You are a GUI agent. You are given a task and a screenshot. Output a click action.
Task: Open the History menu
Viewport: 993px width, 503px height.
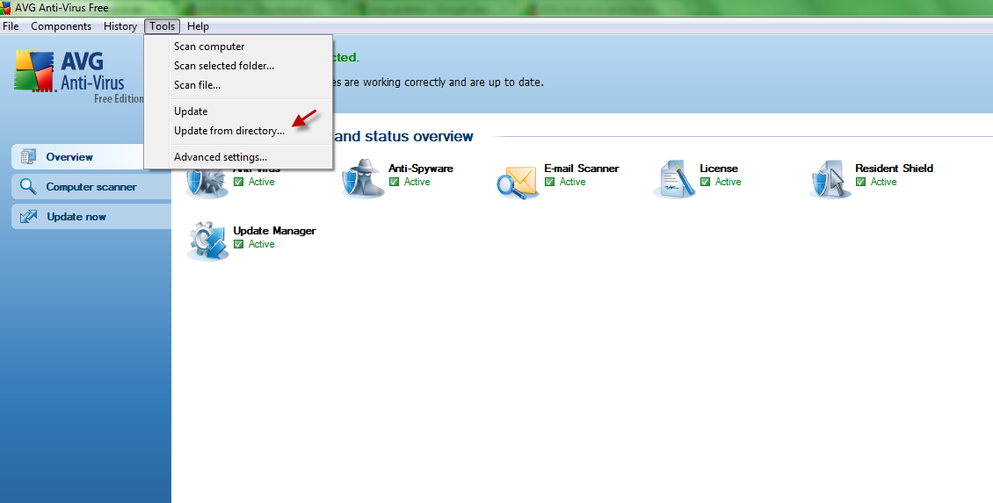[120, 26]
